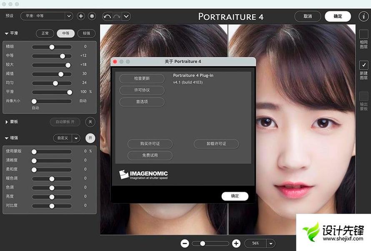
Task: Click the 中等 value +12
Action: pos(83,55)
